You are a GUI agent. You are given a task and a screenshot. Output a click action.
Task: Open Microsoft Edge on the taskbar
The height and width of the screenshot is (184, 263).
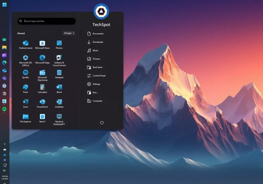(x=4, y=63)
